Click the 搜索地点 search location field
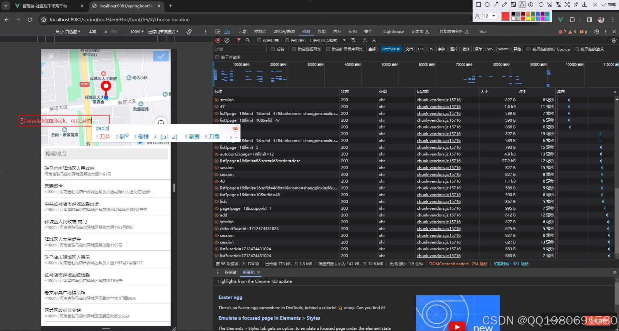Image resolution: width=619 pixels, height=331 pixels. click(x=106, y=154)
